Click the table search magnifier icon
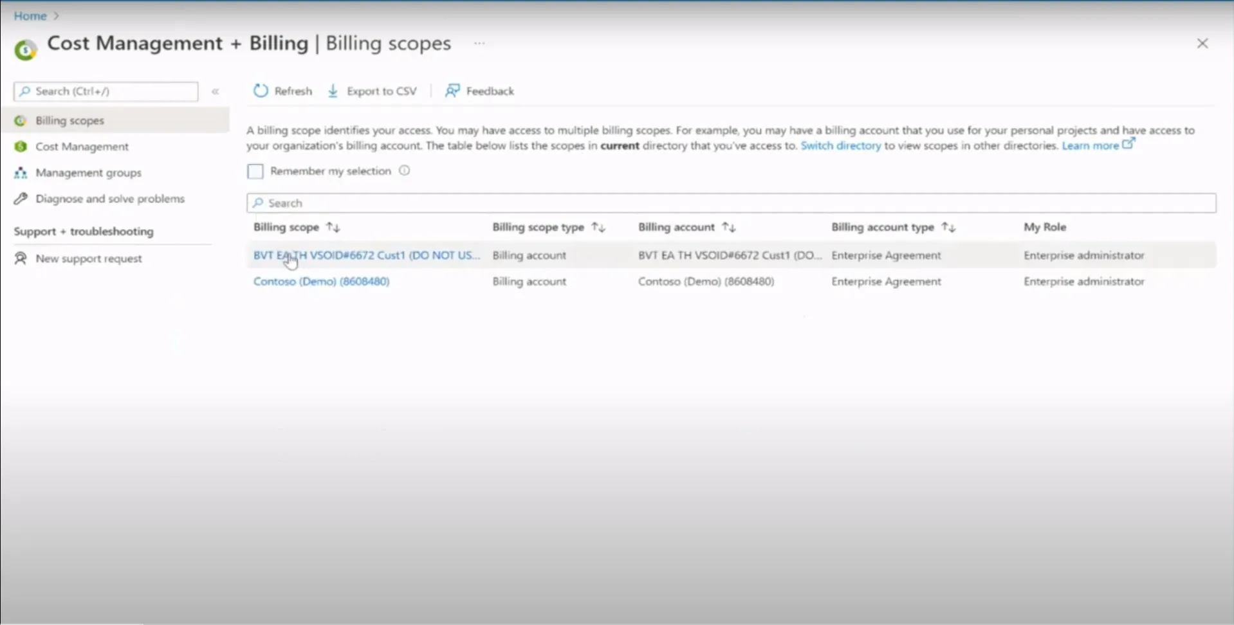 coord(259,203)
